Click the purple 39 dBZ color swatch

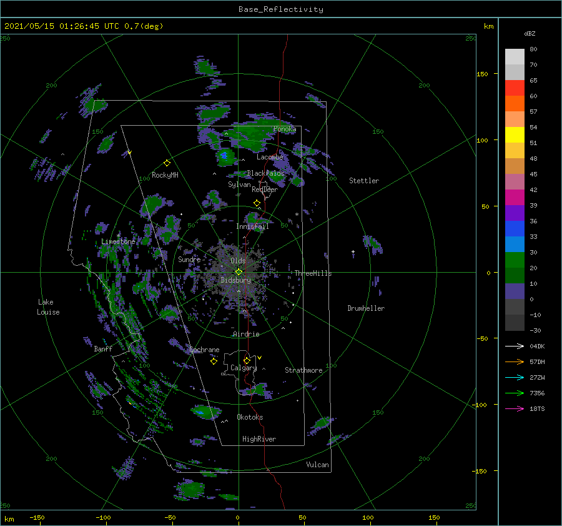click(515, 213)
